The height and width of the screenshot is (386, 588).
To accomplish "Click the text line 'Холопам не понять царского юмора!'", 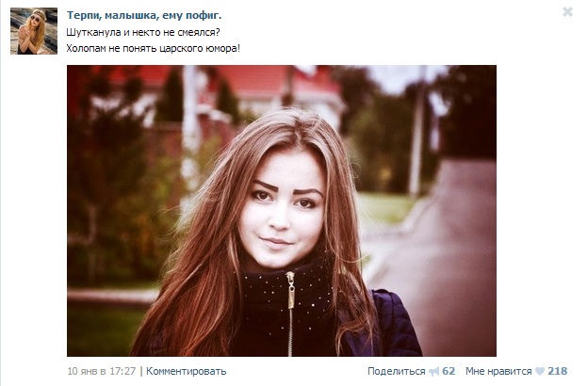I will click(153, 48).
